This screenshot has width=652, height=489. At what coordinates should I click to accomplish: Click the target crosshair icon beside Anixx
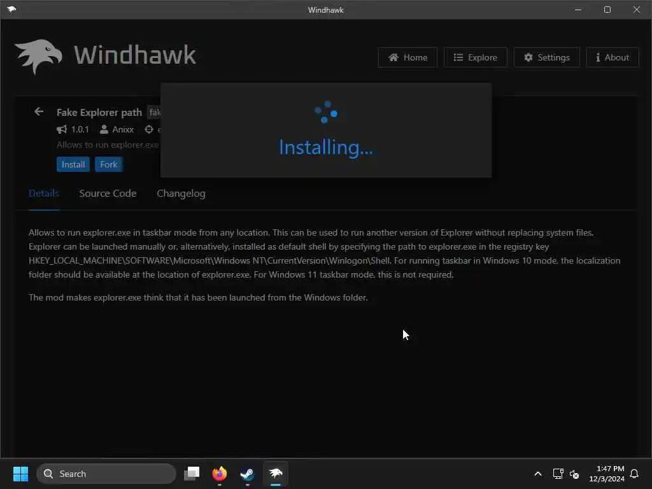pyautogui.click(x=149, y=129)
